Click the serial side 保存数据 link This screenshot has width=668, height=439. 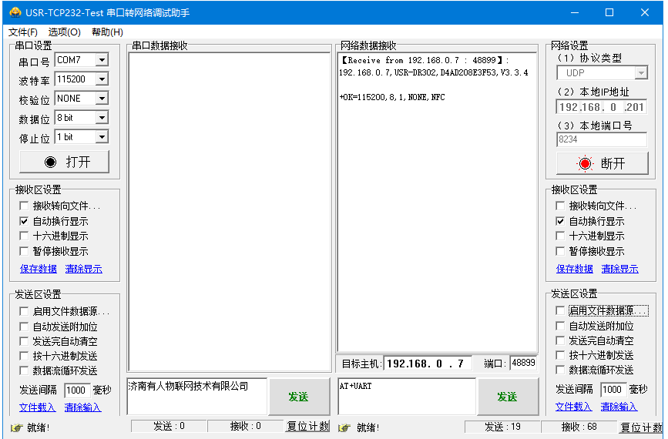click(x=39, y=269)
